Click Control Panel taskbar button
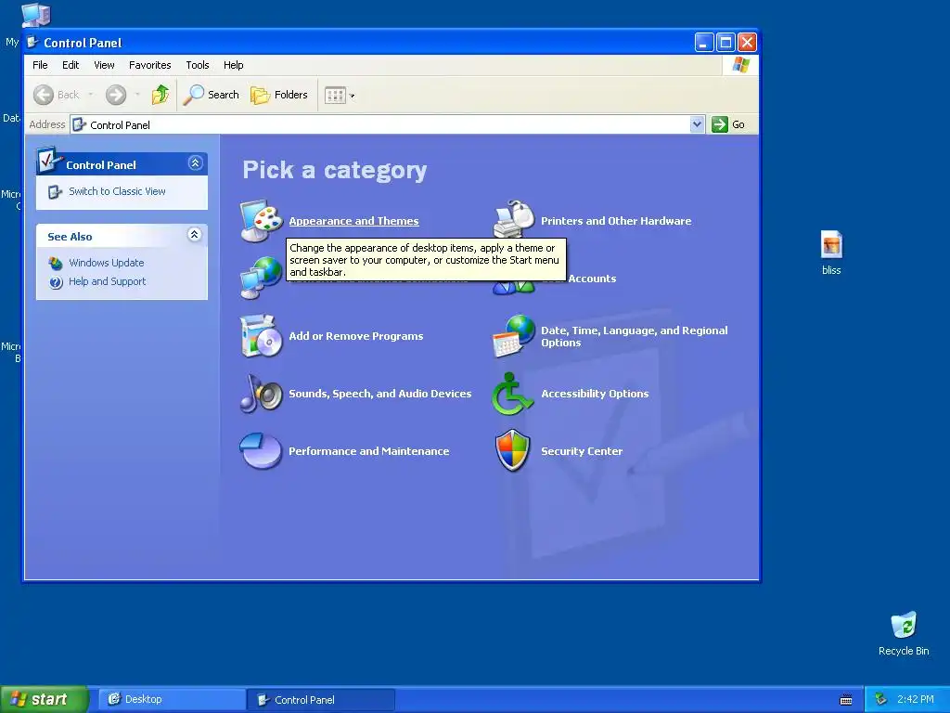Image resolution: width=950 pixels, height=713 pixels. coord(321,699)
